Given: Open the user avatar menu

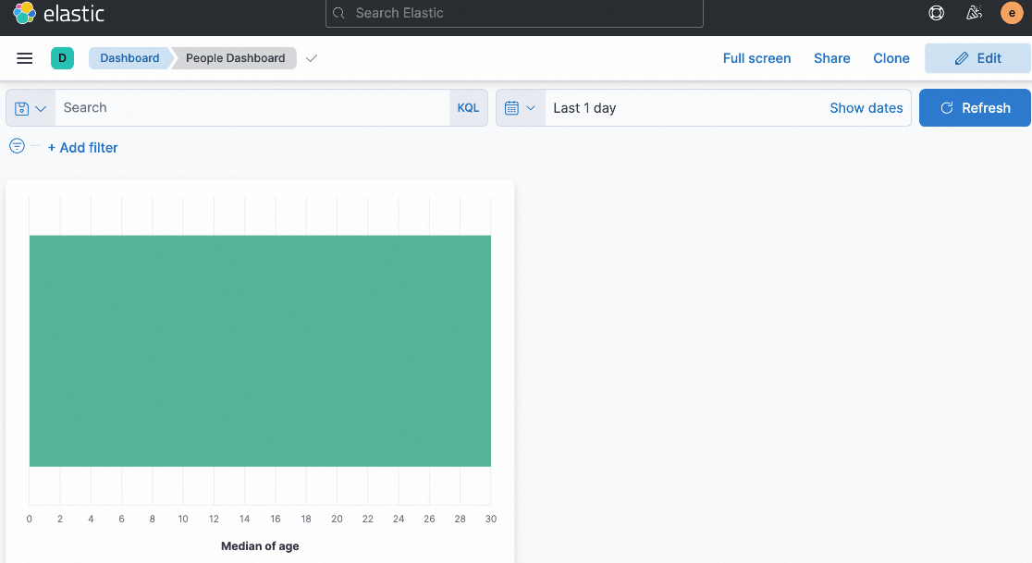Looking at the screenshot, I should (x=1012, y=13).
